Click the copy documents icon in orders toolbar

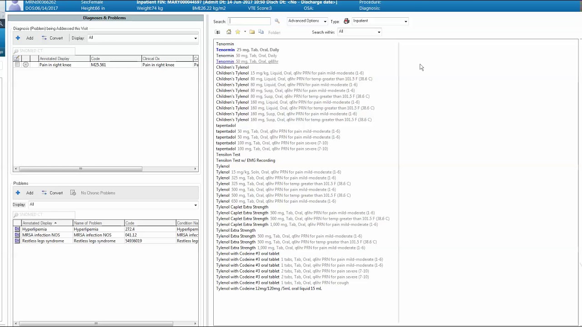click(x=261, y=32)
